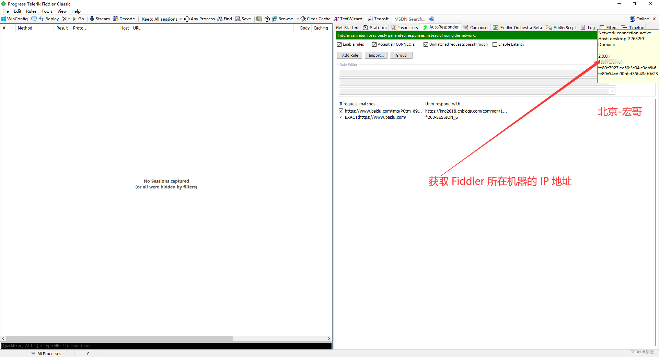Click into the QuickExec command box
The width and height of the screenshot is (659, 357).
coord(166,346)
